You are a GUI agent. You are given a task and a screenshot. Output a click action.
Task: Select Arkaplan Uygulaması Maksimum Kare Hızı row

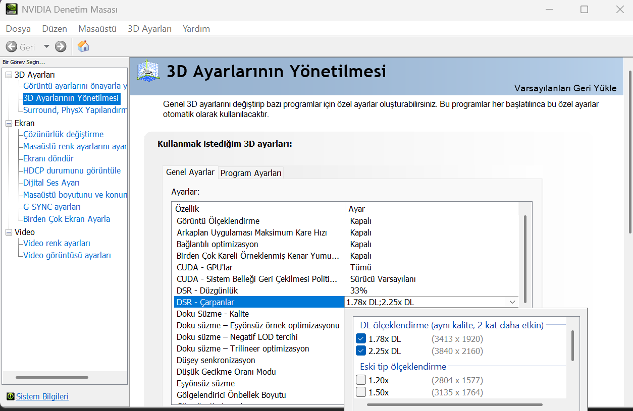pyautogui.click(x=346, y=232)
